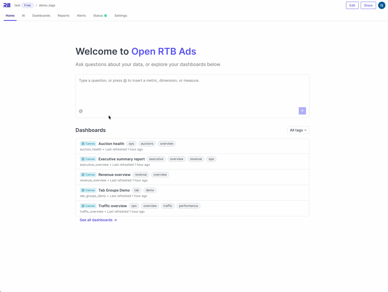Click the Rill logo icon
The width and height of the screenshot is (388, 292).
coord(7,5)
